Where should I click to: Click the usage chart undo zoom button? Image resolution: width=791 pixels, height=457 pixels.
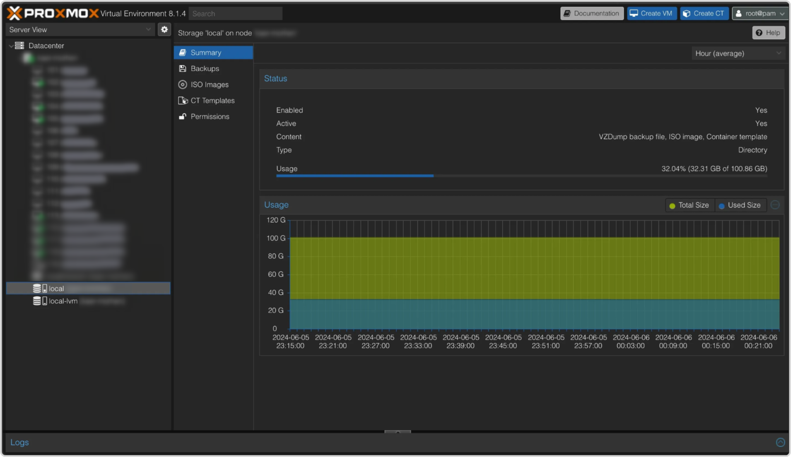point(775,205)
